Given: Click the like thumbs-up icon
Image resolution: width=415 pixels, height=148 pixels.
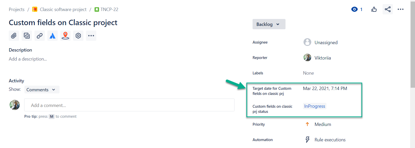Looking at the screenshot, I should 374,9.
